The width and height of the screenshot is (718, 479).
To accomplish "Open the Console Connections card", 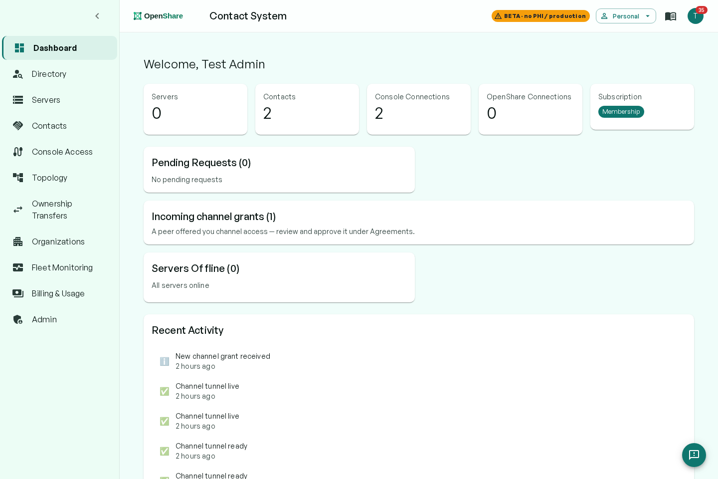I will (419, 109).
